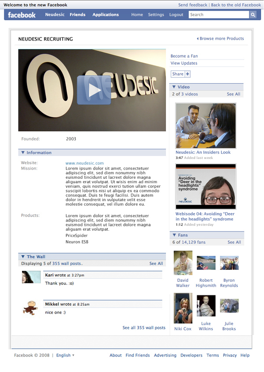This screenshot has height=372, width=264.
Task: Click Niki Cox name link
Action: [x=183, y=328]
